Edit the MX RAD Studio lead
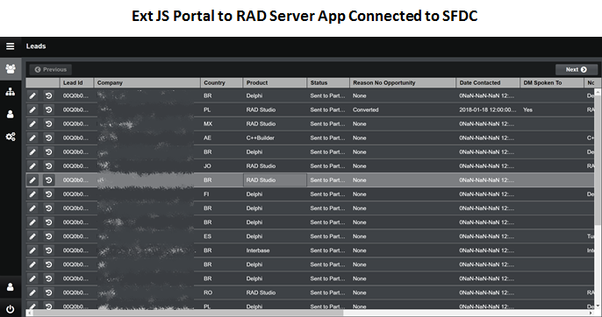The height and width of the screenshot is (317, 602). pyautogui.click(x=32, y=123)
